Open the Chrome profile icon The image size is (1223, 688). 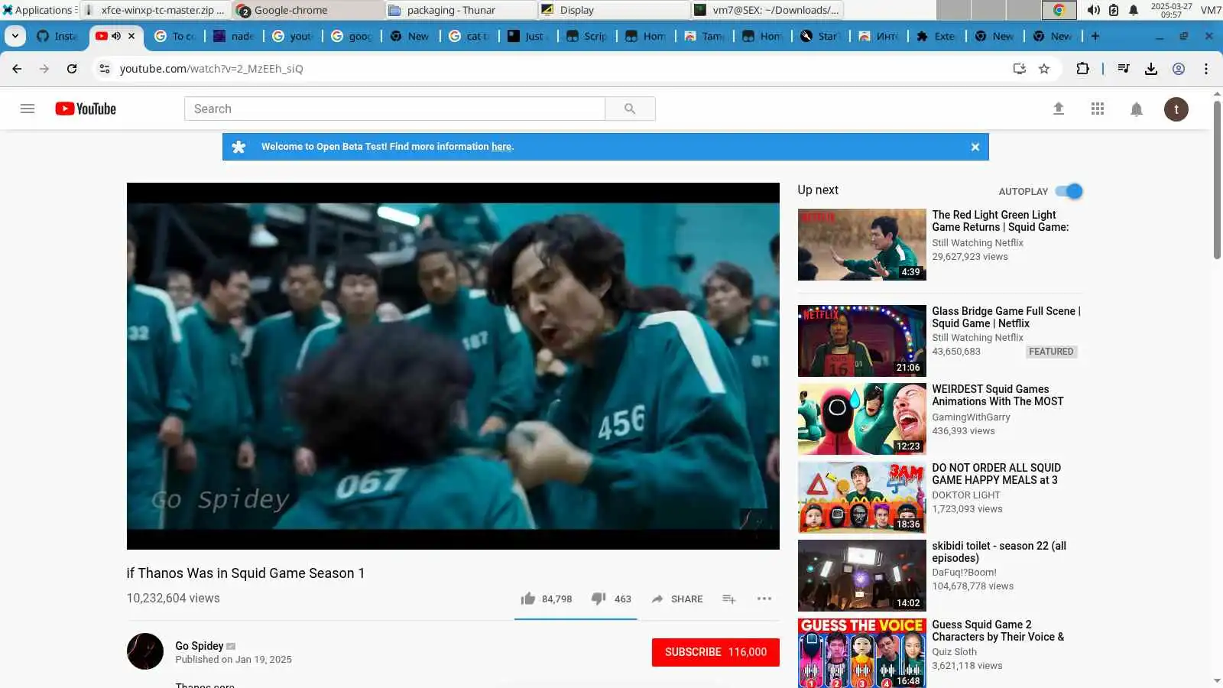[x=1179, y=69]
